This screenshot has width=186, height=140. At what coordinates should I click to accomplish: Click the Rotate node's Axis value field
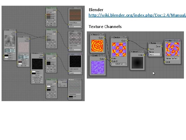(x=155, y=55)
